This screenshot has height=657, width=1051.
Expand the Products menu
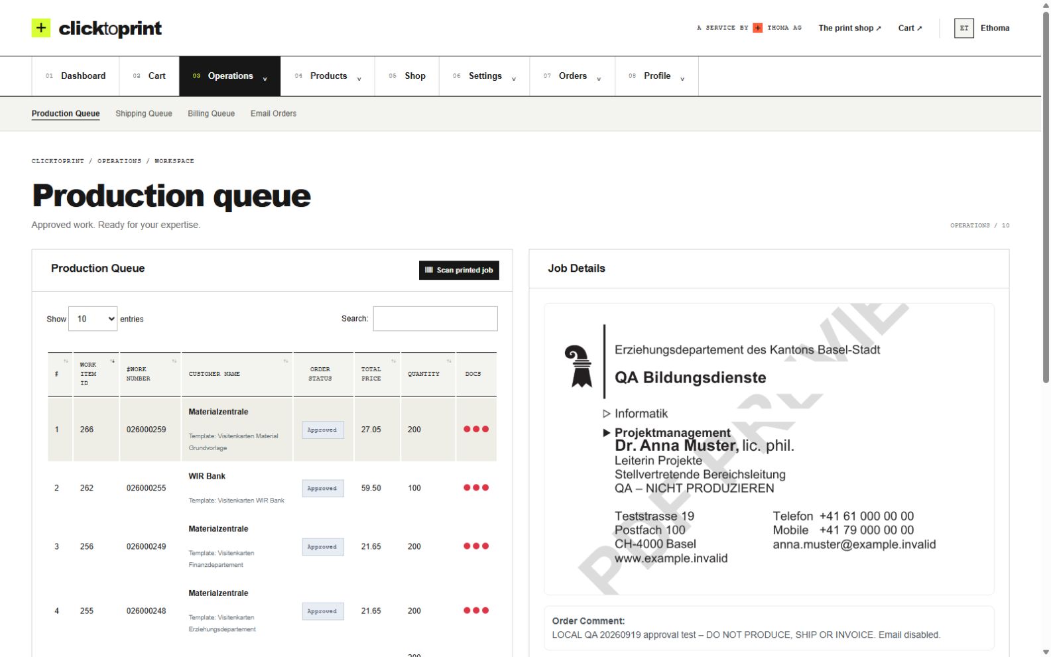click(x=328, y=76)
